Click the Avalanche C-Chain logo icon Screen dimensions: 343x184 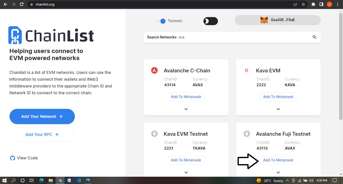pos(154,71)
